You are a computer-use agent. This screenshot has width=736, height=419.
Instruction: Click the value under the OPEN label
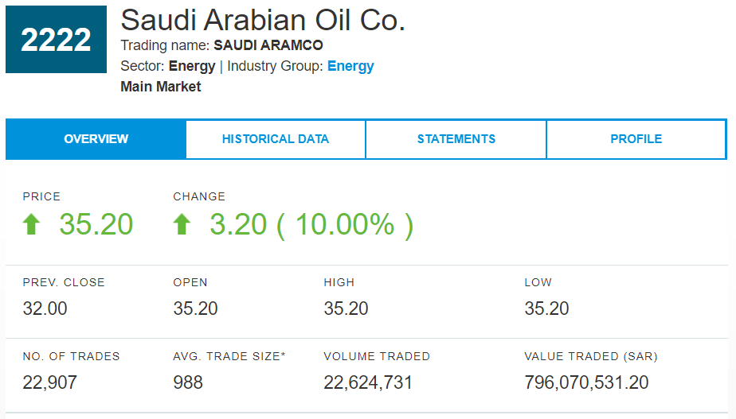(195, 308)
